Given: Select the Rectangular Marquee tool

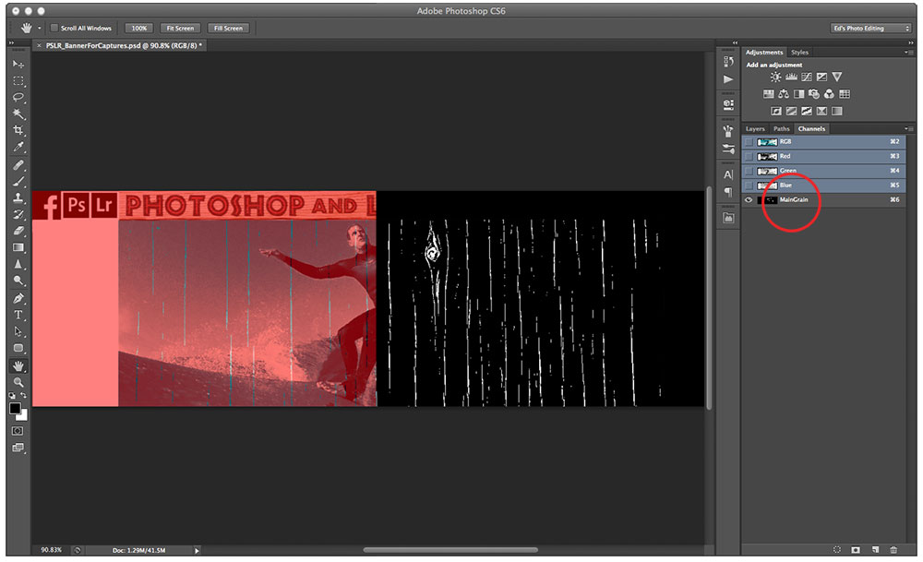Looking at the screenshot, I should click(x=18, y=80).
